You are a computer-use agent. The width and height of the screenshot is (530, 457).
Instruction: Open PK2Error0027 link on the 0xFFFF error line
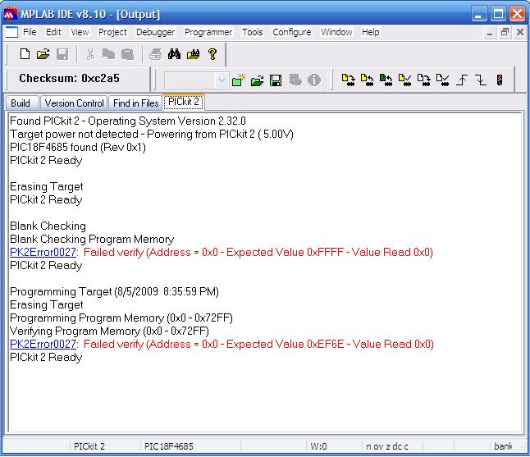coord(43,252)
